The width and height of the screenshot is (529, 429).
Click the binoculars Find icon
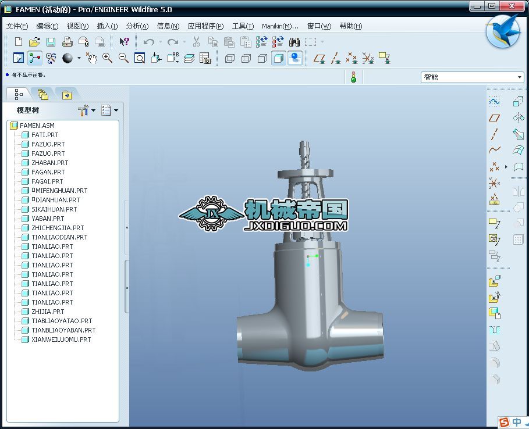[x=294, y=42]
